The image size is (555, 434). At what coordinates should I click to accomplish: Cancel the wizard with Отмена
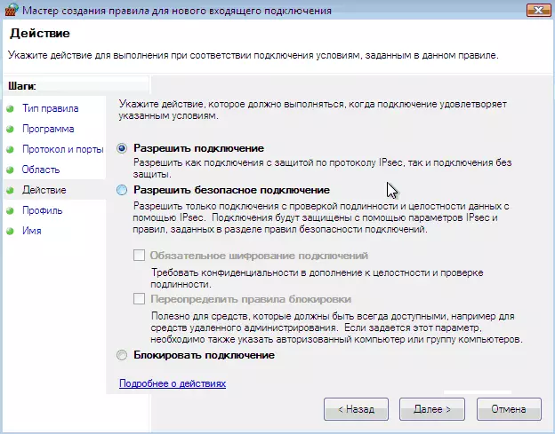point(509,409)
